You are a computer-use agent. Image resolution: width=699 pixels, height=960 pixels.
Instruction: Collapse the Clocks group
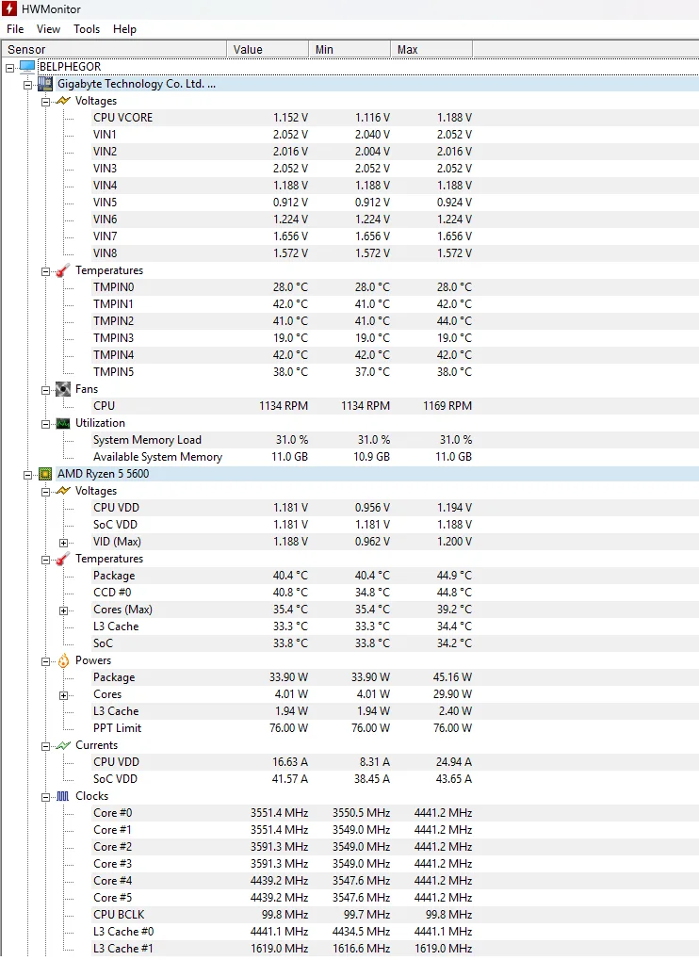point(46,797)
